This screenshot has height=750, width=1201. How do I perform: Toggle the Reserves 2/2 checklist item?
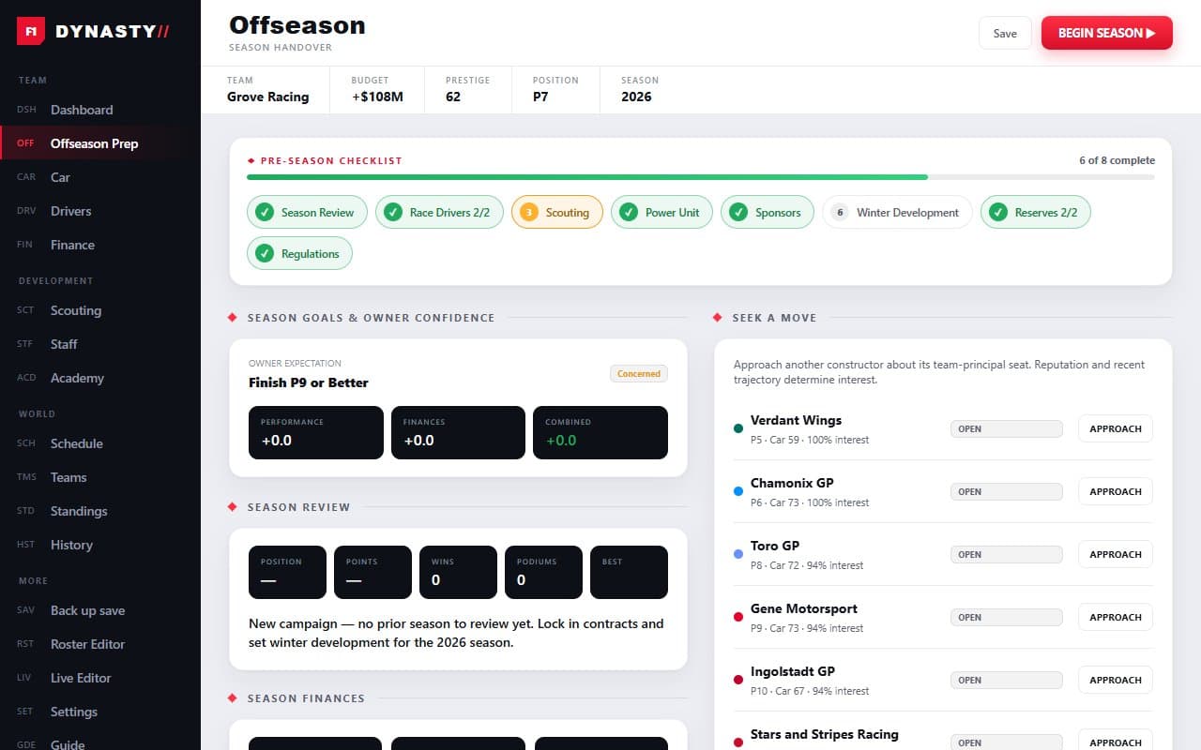click(1036, 212)
